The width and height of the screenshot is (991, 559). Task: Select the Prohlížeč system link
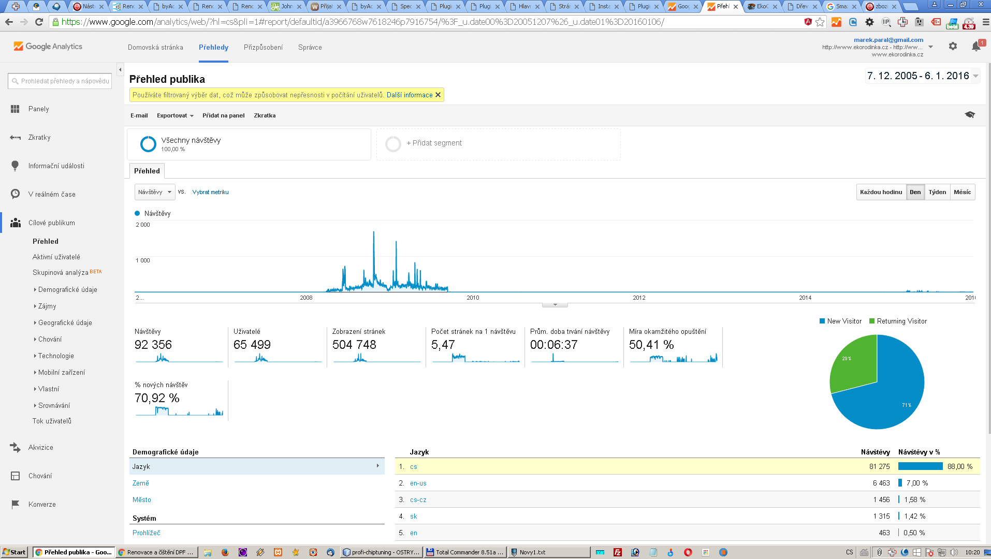click(x=147, y=533)
